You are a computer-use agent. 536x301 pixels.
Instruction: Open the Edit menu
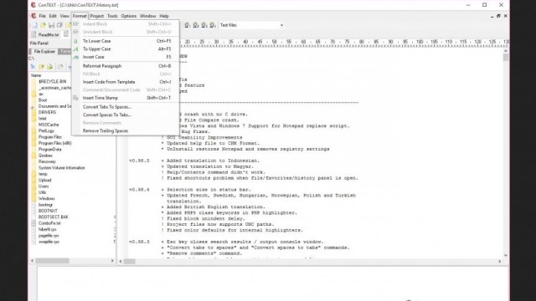[53, 16]
